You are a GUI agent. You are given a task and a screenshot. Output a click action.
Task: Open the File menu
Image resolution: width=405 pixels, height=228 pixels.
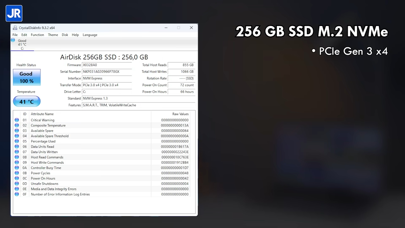tap(15, 35)
